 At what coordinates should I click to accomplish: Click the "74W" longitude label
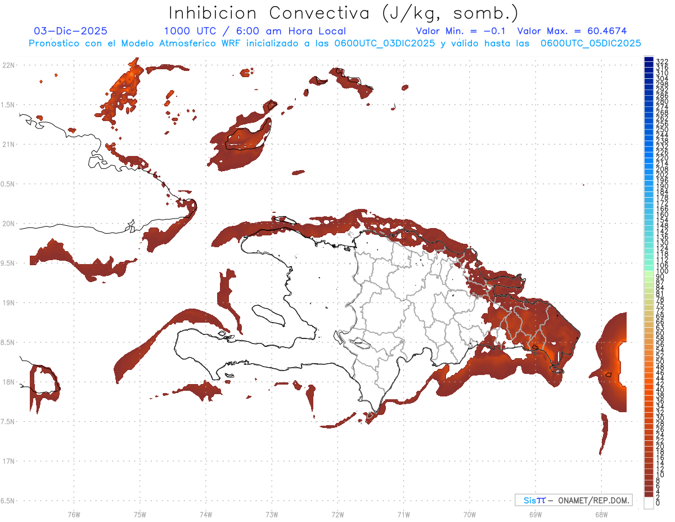tap(205, 514)
